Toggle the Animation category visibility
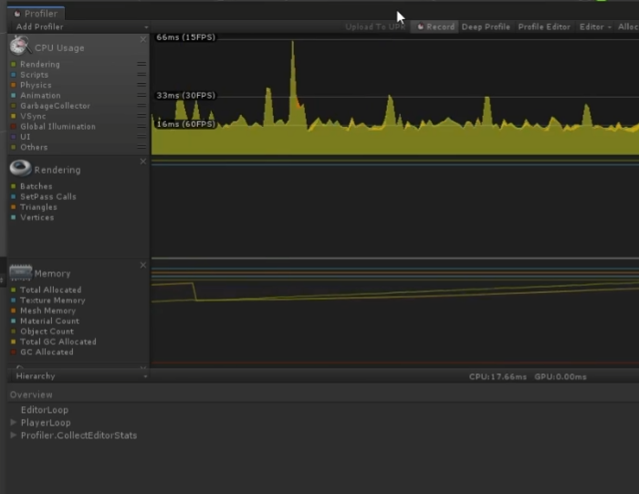639x494 pixels. 14,95
